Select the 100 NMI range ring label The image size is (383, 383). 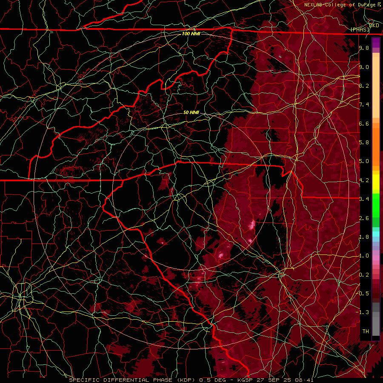tap(191, 34)
